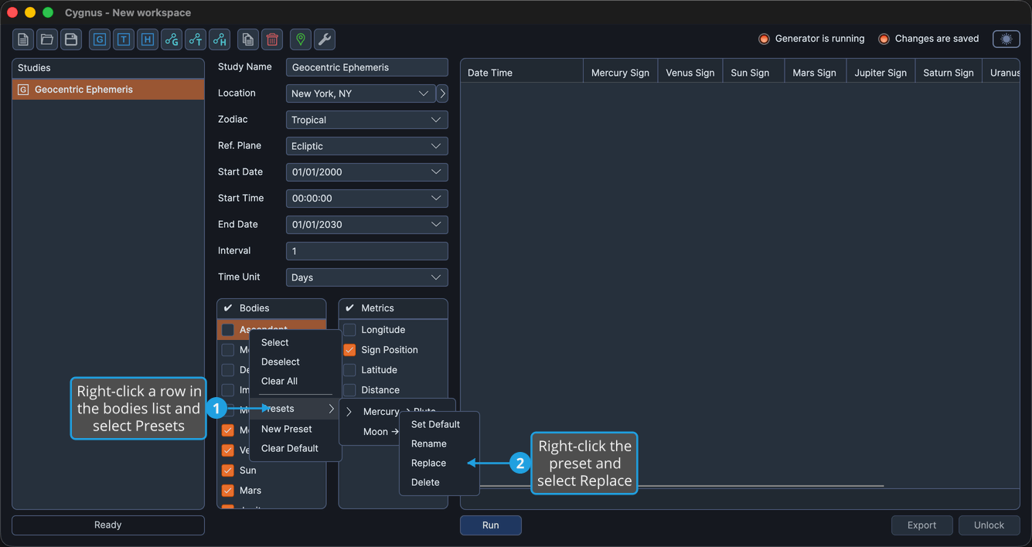This screenshot has width=1032, height=547.
Task: Add a geocentric study with the G icon
Action: click(100, 39)
